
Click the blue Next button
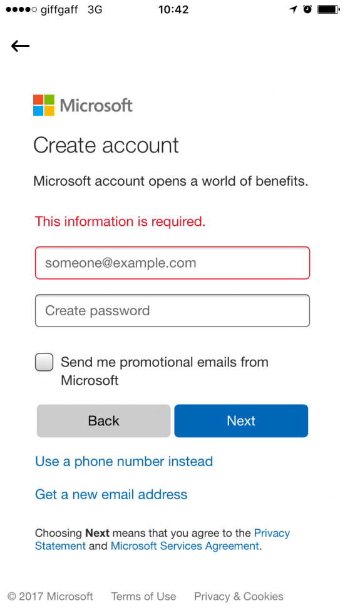pyautogui.click(x=241, y=420)
